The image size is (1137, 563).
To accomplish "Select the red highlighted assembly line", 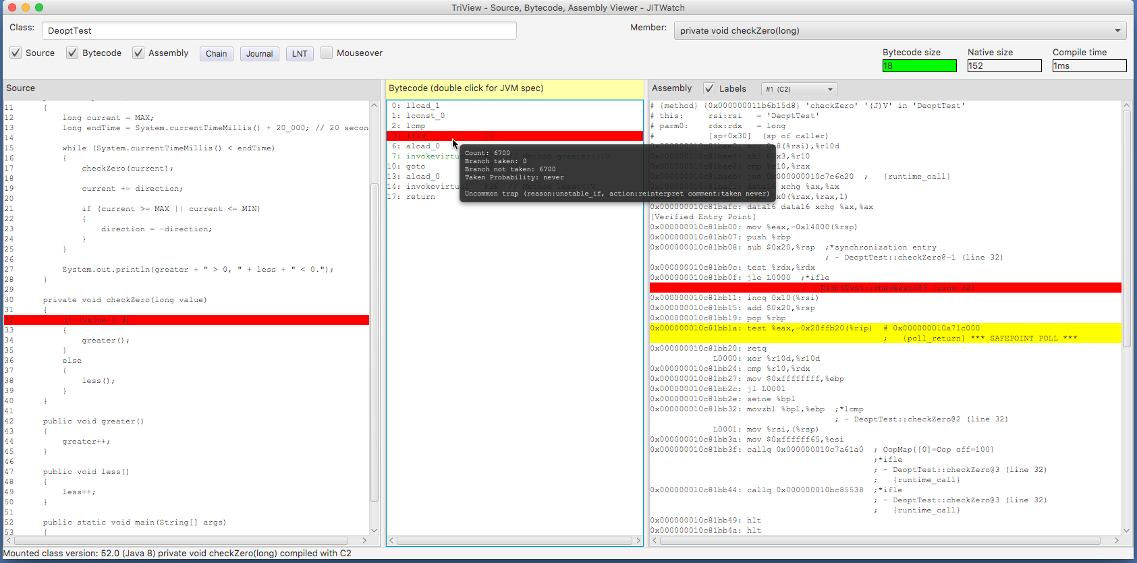I will (885, 288).
